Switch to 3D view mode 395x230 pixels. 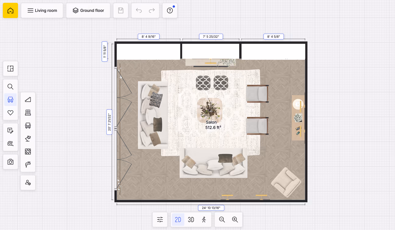pyautogui.click(x=191, y=220)
